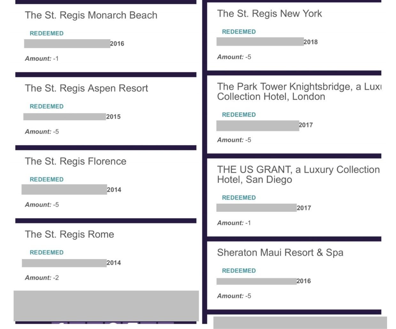396x329 pixels.
Task: Open The St. Regis Aspen Resort entry
Action: [86, 88]
